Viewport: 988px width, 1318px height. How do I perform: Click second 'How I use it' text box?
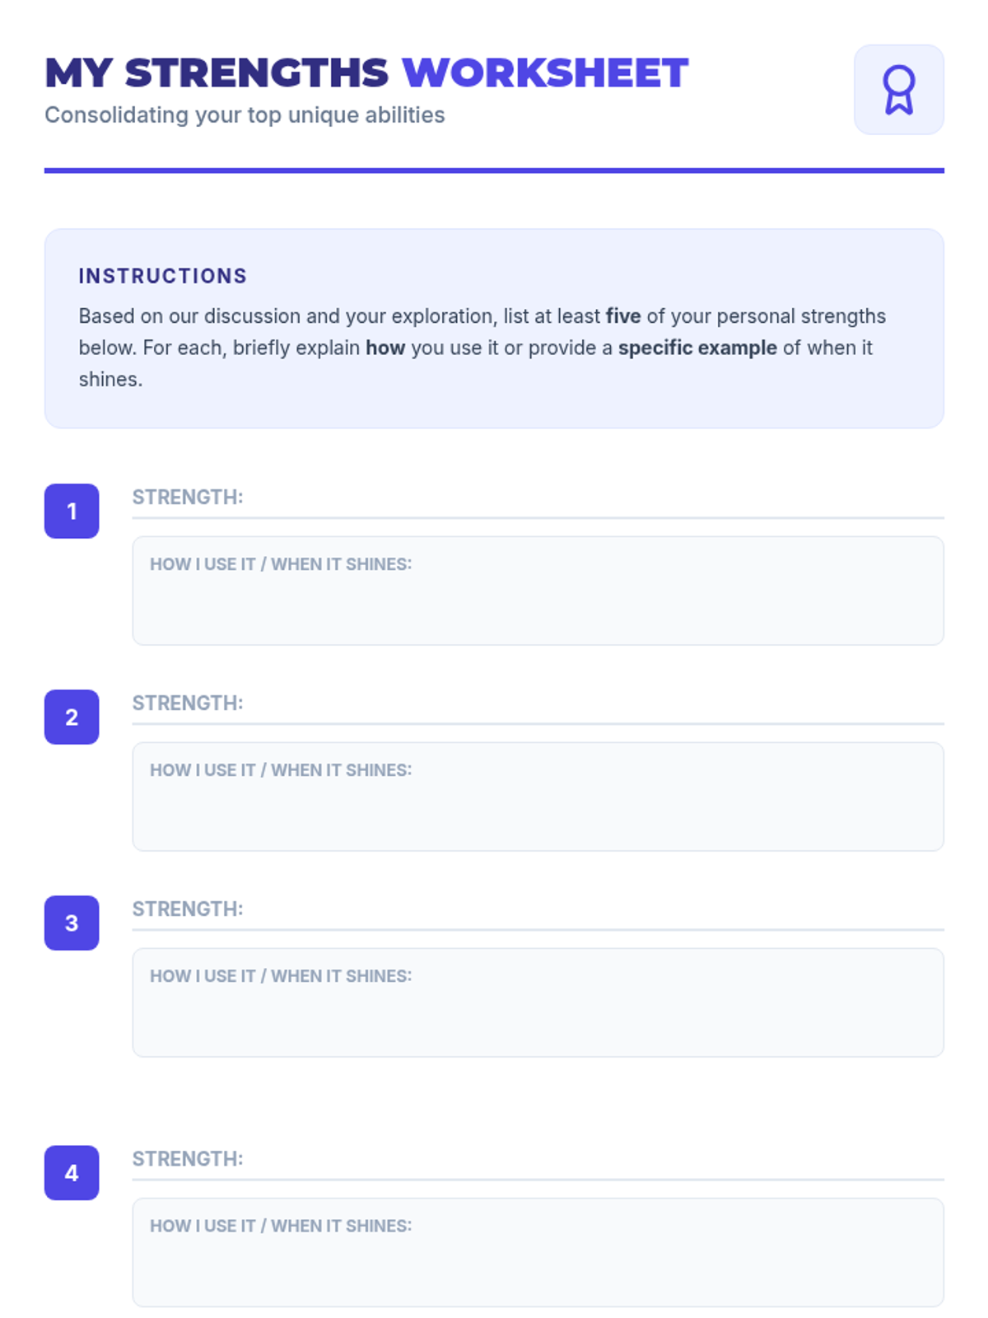pyautogui.click(x=538, y=797)
